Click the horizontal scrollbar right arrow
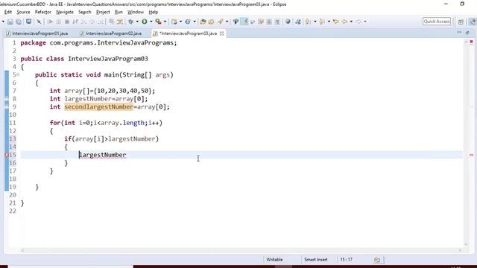The width and height of the screenshot is (477, 268). pos(461,250)
